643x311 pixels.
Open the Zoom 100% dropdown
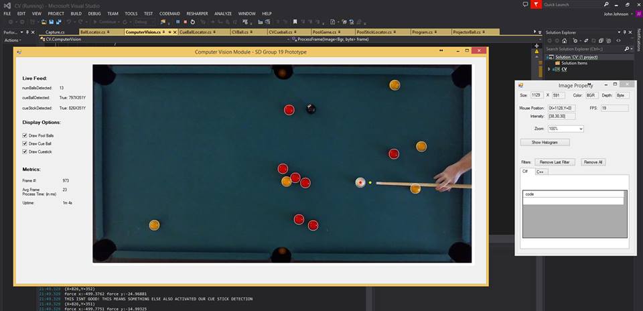click(566, 128)
